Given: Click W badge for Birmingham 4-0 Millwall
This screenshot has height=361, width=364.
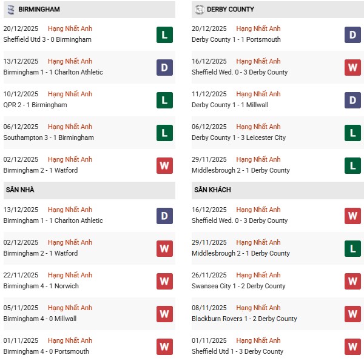Looking at the screenshot, I should point(164,314).
